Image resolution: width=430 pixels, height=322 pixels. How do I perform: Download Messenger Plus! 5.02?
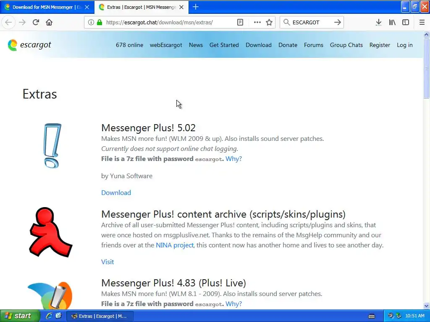116,192
